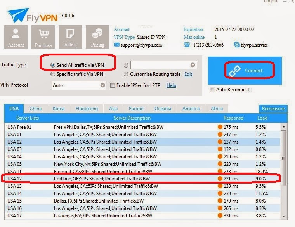Image resolution: width=295 pixels, height=227 pixels.
Task: Click the Remeasure button
Action: pos(273,109)
